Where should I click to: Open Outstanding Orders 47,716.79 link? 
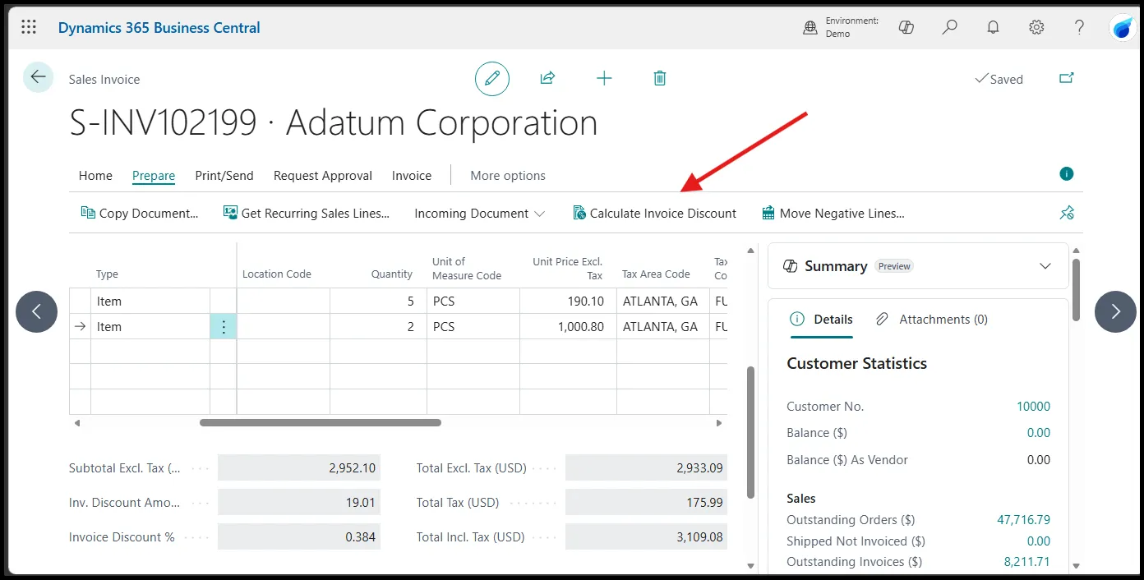(1023, 520)
